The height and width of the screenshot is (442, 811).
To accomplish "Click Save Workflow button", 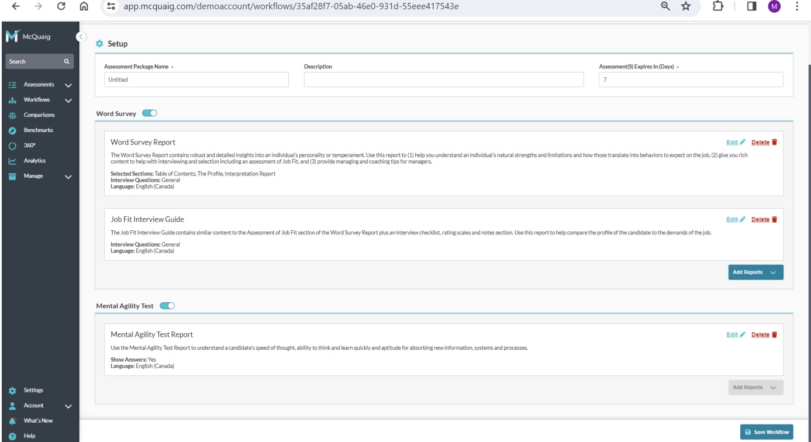I will point(767,432).
